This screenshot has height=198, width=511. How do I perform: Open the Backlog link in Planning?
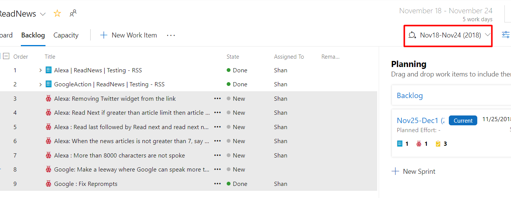410,95
